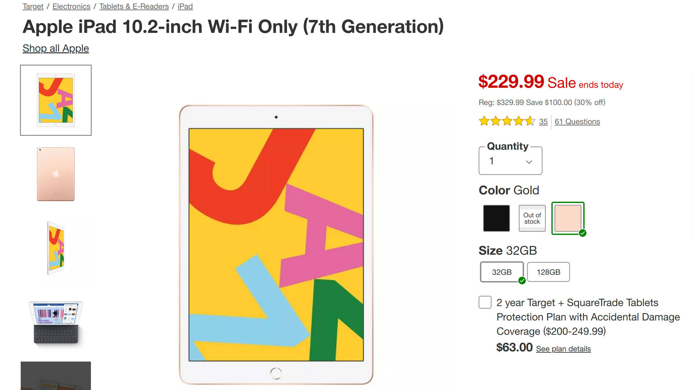The image size is (693, 390).
Task: Select the black color swatch
Action: coord(496,218)
